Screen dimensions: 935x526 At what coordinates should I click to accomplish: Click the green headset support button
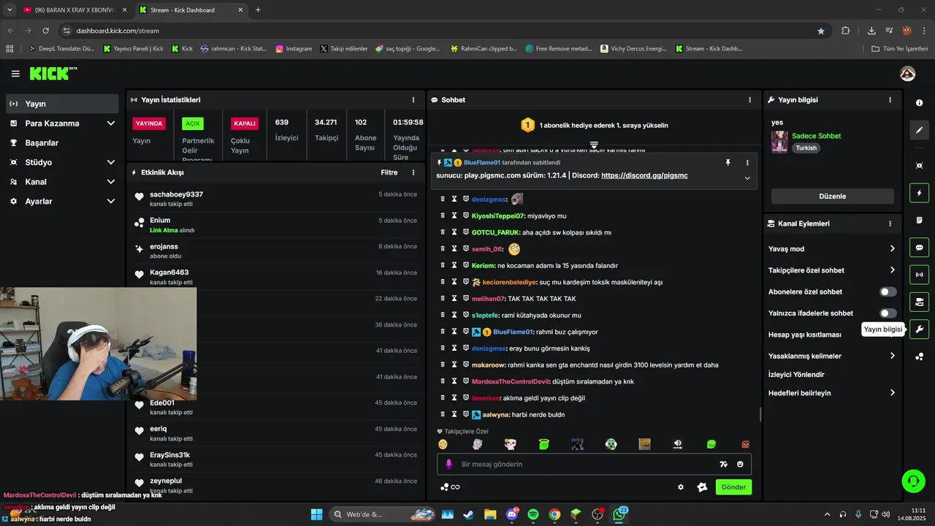coord(913,481)
